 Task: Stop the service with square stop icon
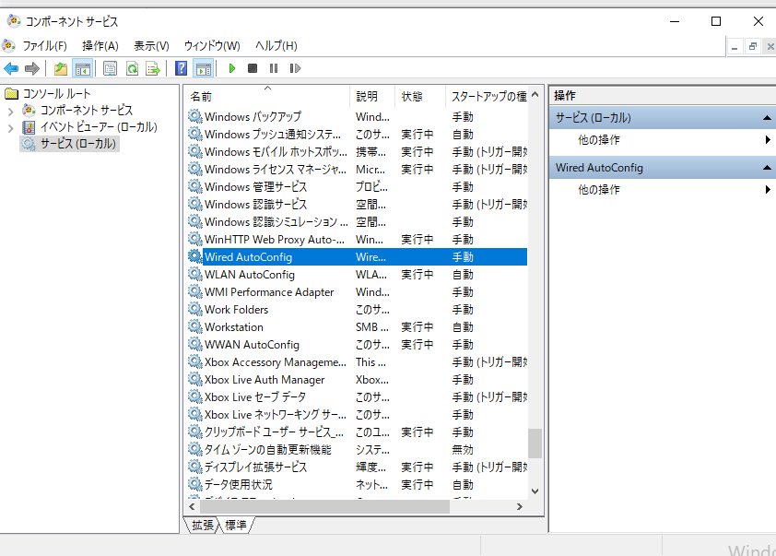(x=253, y=68)
